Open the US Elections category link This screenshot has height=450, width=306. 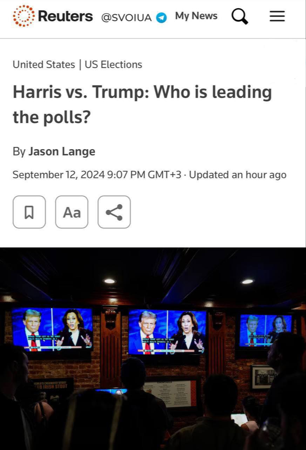(x=114, y=65)
